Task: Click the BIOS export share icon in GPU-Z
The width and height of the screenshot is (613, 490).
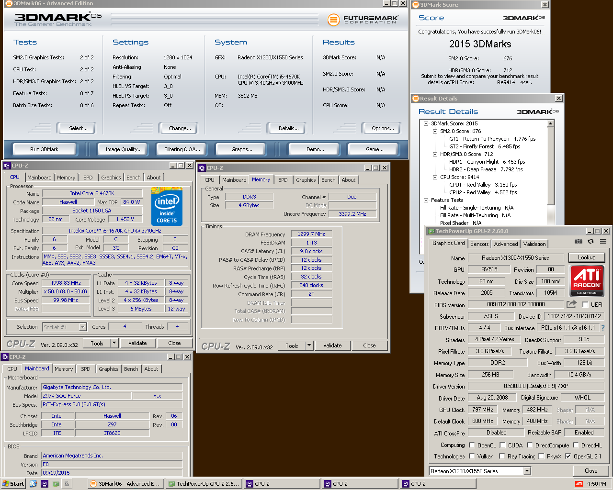Action: 571,304
